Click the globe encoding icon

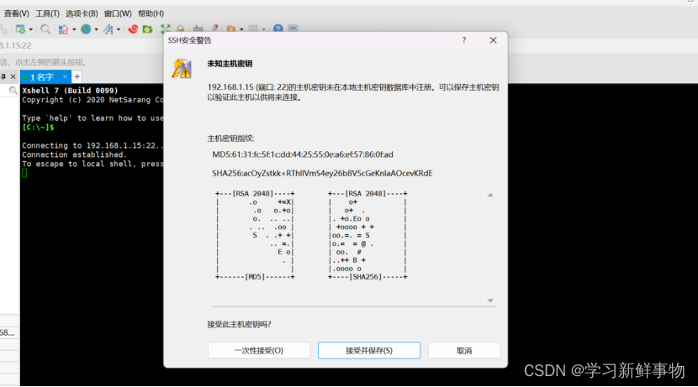click(x=86, y=29)
